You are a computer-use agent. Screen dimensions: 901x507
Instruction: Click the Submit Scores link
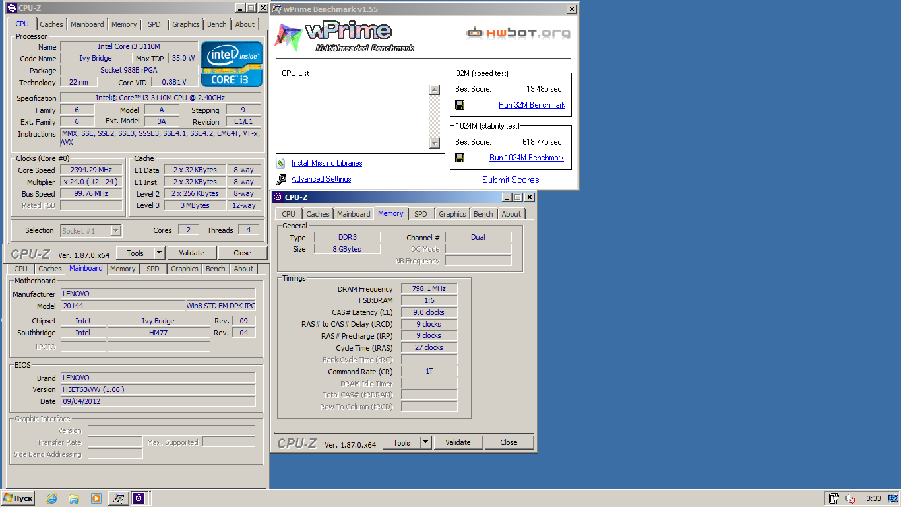pos(511,180)
